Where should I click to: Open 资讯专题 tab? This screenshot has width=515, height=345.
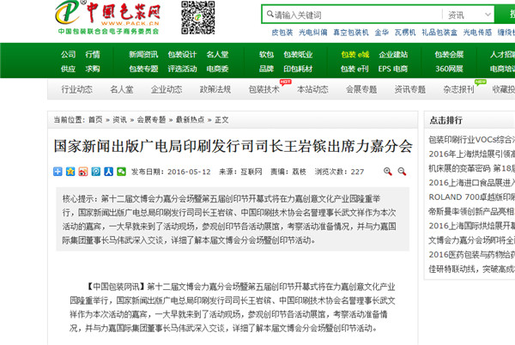410,89
